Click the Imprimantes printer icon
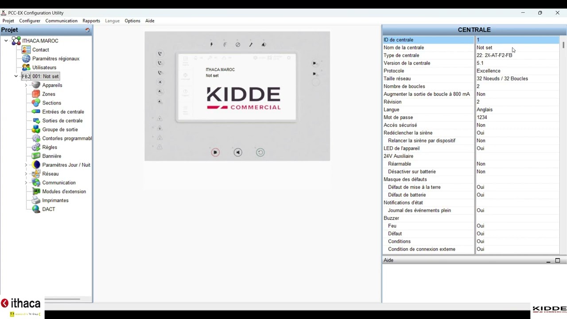Image resolution: width=567 pixels, height=319 pixels. [36, 200]
